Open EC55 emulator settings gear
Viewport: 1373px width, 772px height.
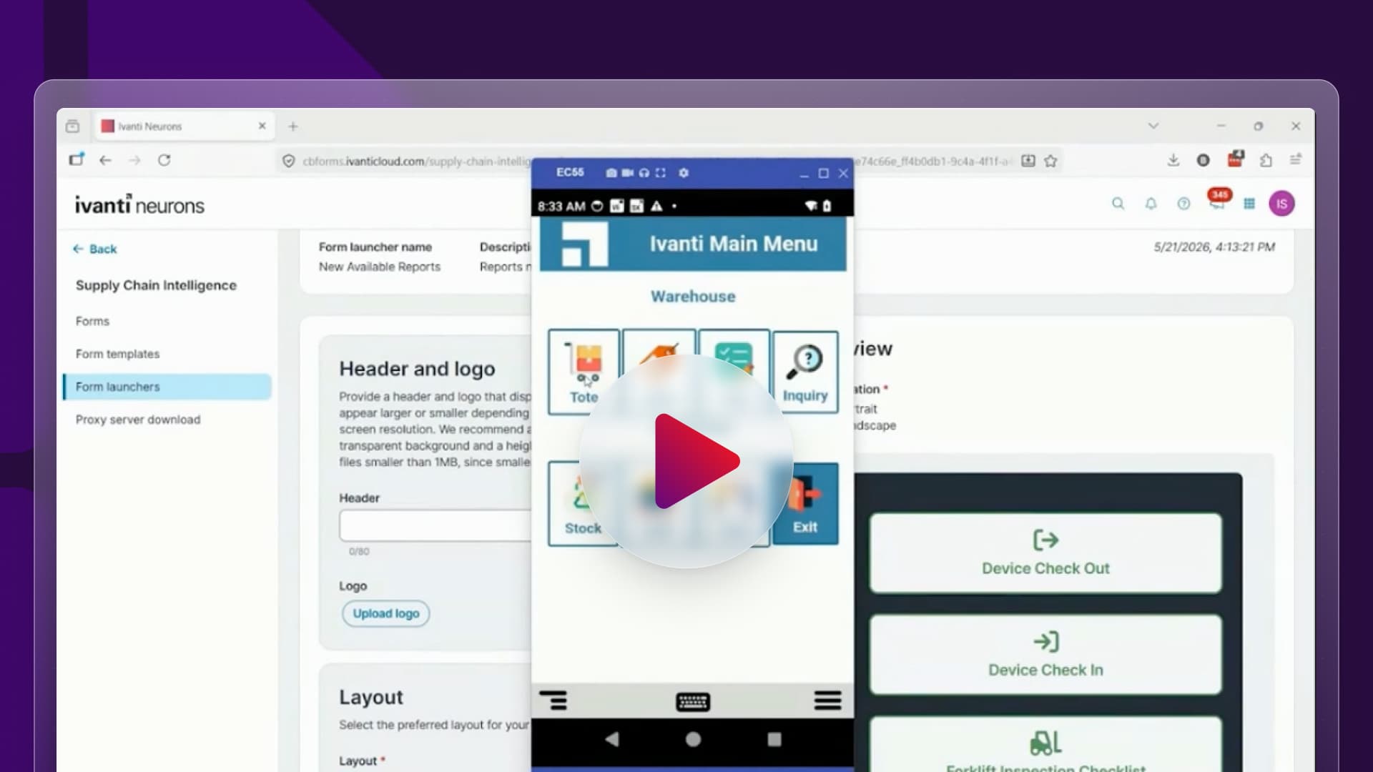(684, 173)
